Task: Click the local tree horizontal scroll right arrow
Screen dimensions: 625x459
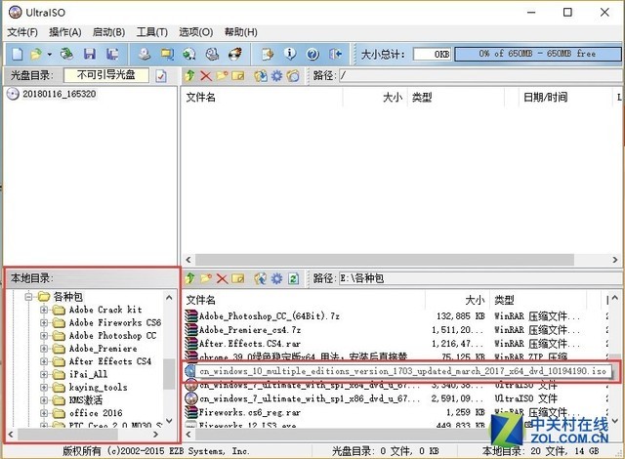Action: [156, 435]
